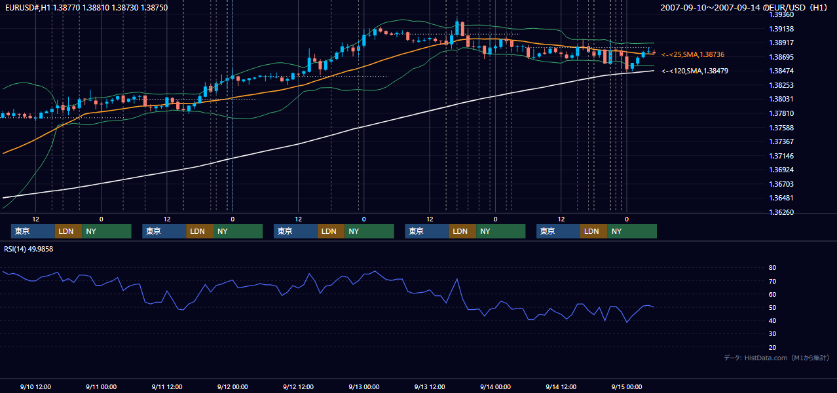Click RSI scale value 30
Viewport: 837px width, 393px height.
click(x=772, y=333)
